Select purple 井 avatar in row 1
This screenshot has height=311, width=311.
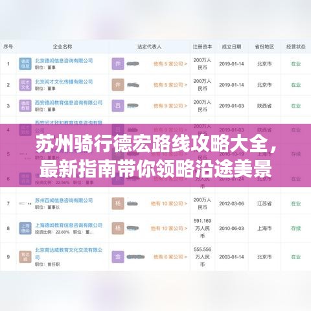click(118, 63)
